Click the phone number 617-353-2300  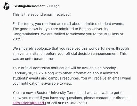coord(75,103)
